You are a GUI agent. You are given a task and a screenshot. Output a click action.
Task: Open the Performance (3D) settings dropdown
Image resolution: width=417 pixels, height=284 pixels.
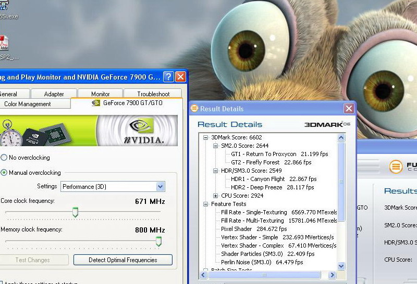point(160,187)
